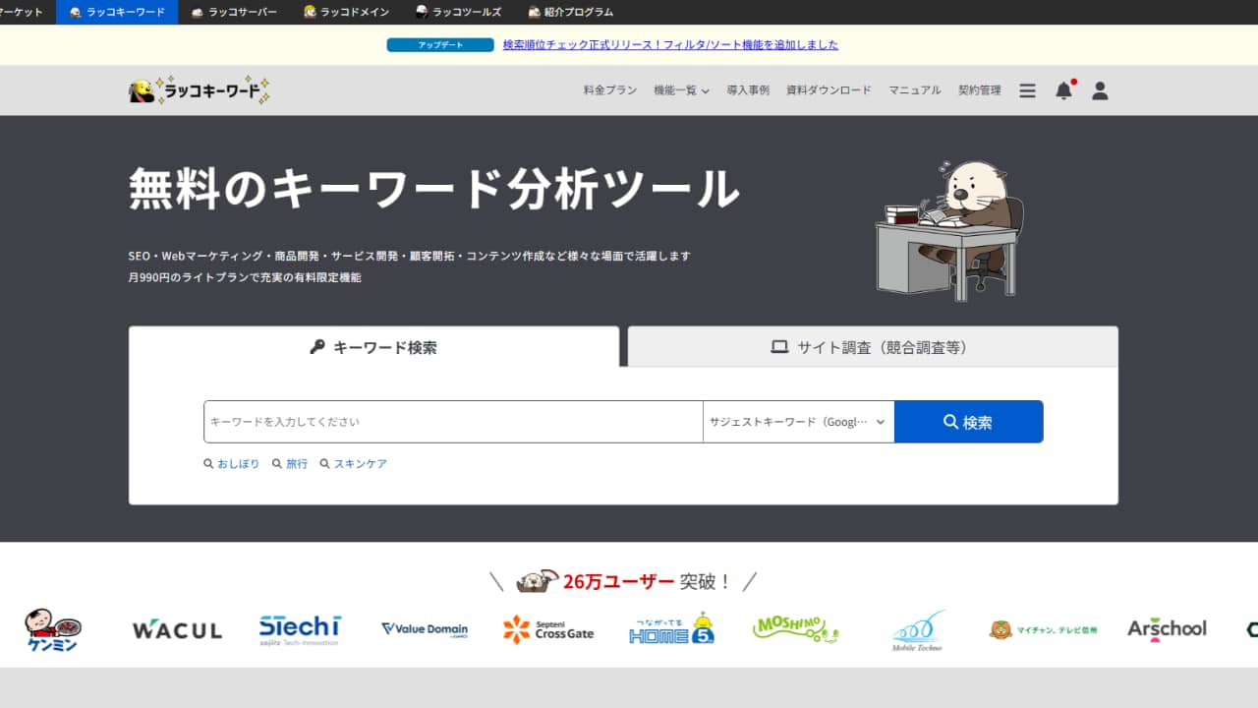This screenshot has height=708, width=1258.
Task: Open the user account icon
Action: [x=1100, y=90]
